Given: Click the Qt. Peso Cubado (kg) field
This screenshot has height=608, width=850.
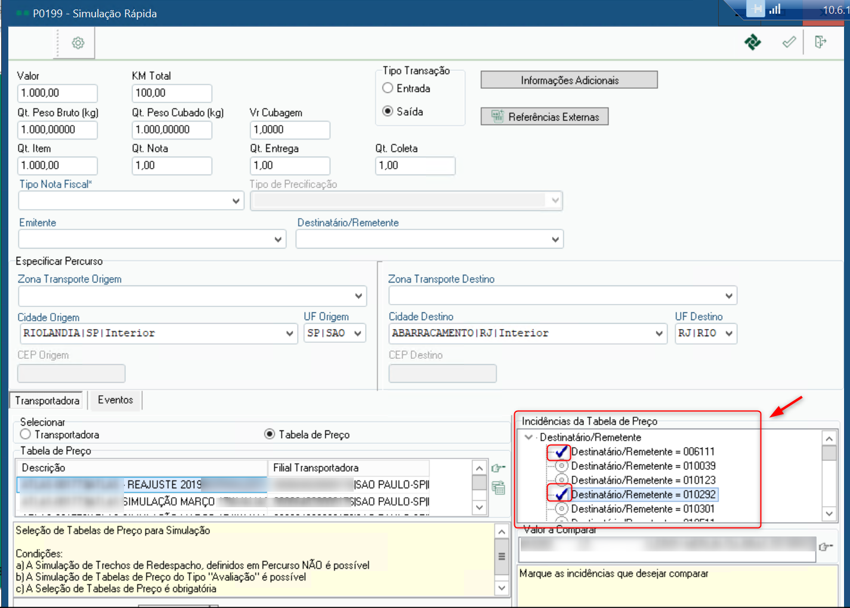Looking at the screenshot, I should tap(172, 129).
